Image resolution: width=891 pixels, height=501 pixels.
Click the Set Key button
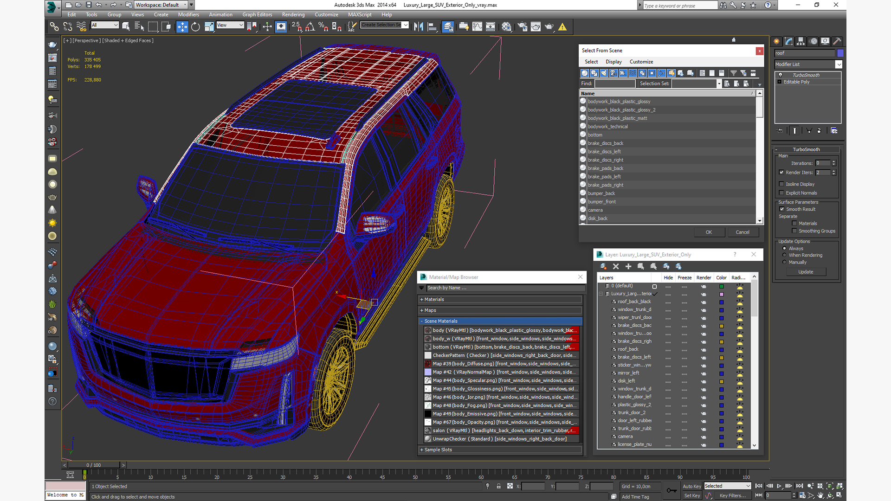(692, 496)
